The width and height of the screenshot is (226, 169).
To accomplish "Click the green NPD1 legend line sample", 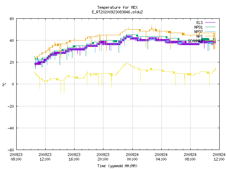I will point(210,27).
